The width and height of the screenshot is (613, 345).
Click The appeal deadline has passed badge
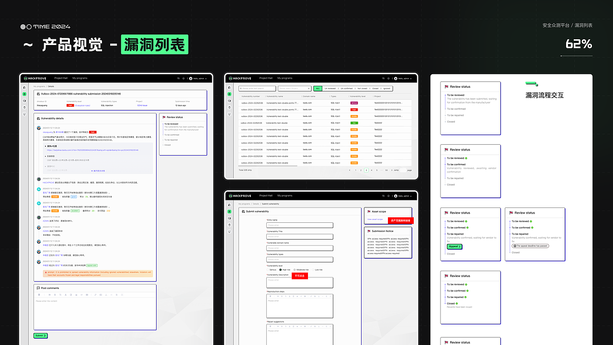pos(530,246)
